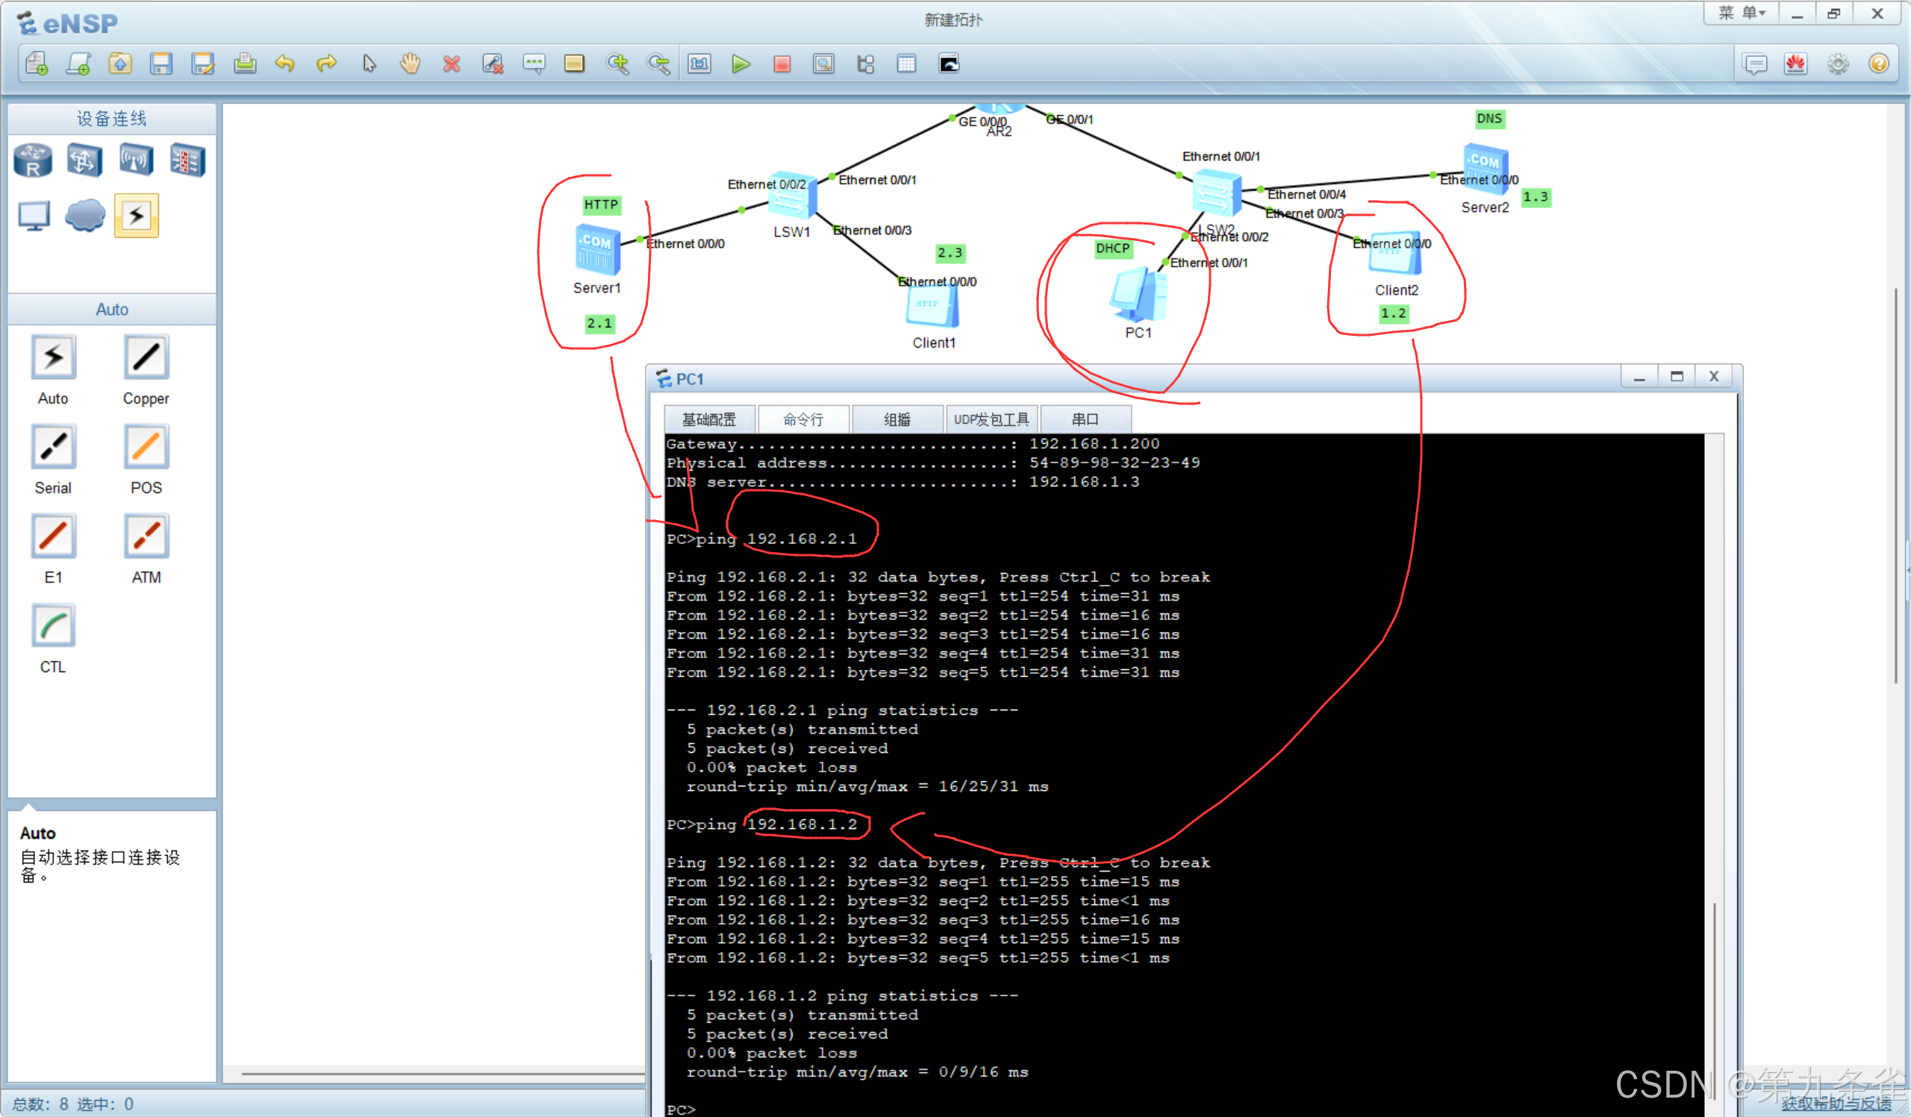This screenshot has width=1911, height=1117.
Task: Select the hand drag tool in toolbar
Action: tap(411, 64)
